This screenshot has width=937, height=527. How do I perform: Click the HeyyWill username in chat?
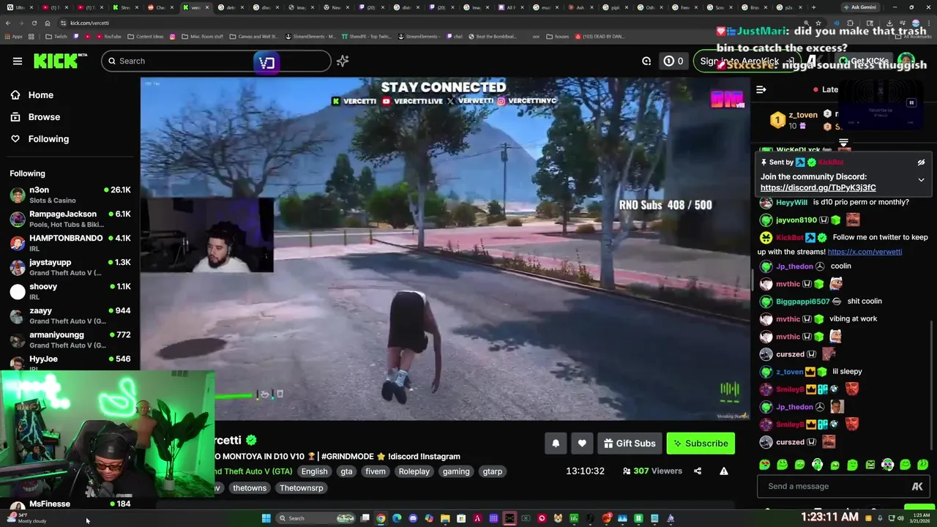coord(791,203)
